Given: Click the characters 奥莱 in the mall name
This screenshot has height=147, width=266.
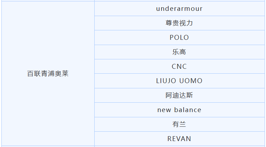Looking at the screenshot, I should tap(62, 74).
